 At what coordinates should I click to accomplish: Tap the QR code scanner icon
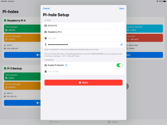122,45
